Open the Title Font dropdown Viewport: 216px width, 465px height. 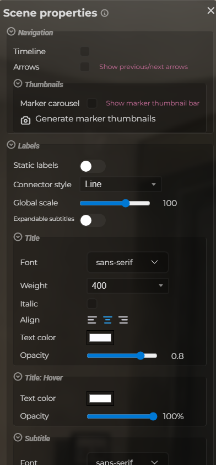pyautogui.click(x=128, y=262)
